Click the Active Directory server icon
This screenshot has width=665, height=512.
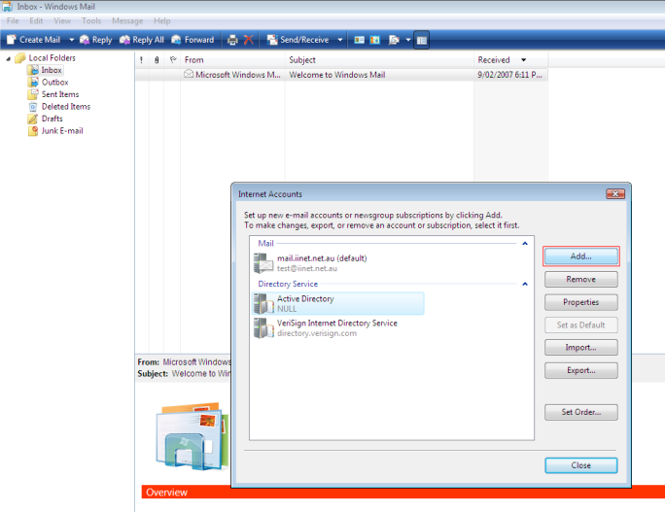263,304
